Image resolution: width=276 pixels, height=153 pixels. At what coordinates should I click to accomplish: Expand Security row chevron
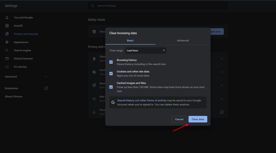[222, 85]
